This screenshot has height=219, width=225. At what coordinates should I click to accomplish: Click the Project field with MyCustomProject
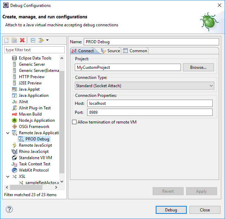[x=128, y=67]
